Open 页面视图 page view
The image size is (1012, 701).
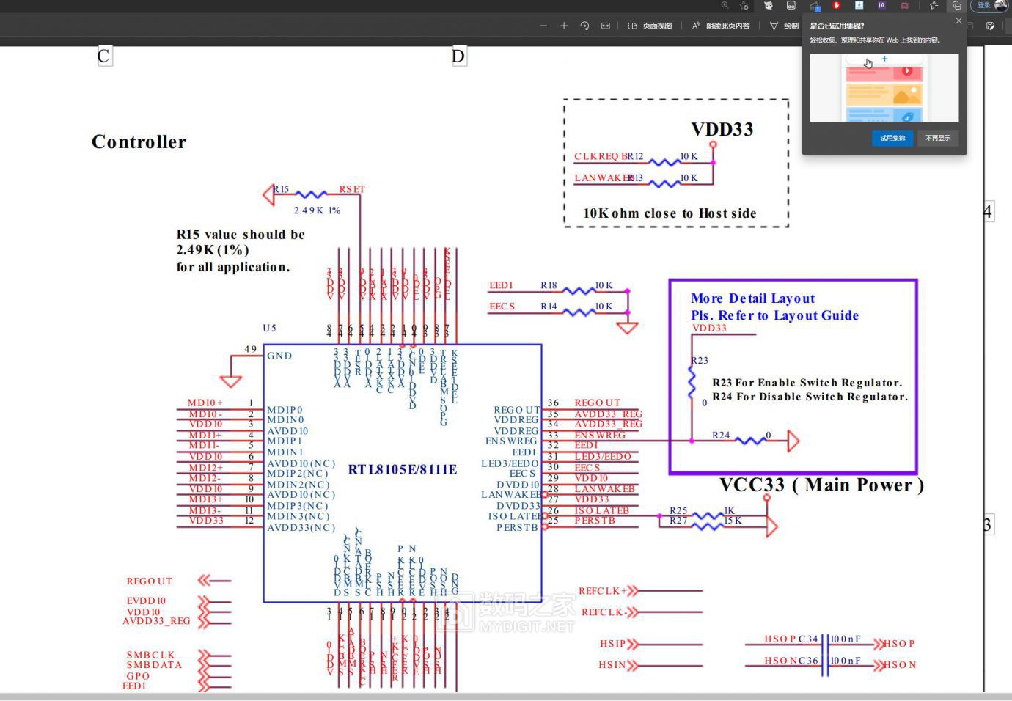coord(650,26)
